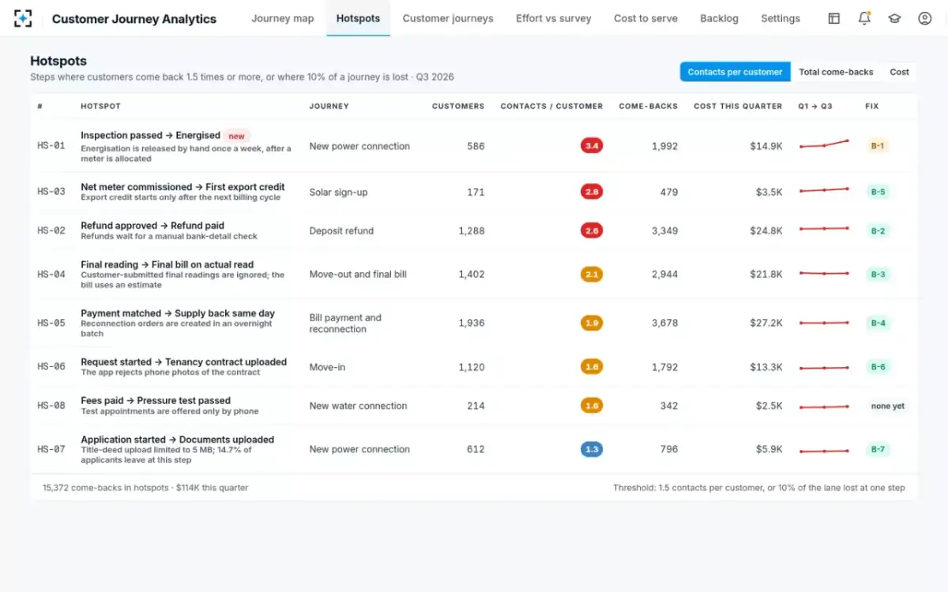Screen dimensions: 948x592
Task: Open fix badge B-3
Action: [x=878, y=275]
